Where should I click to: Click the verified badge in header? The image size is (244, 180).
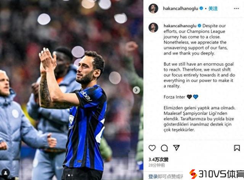point(201,8)
